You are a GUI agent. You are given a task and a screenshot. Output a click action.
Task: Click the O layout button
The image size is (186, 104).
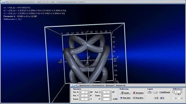coord(156,98)
